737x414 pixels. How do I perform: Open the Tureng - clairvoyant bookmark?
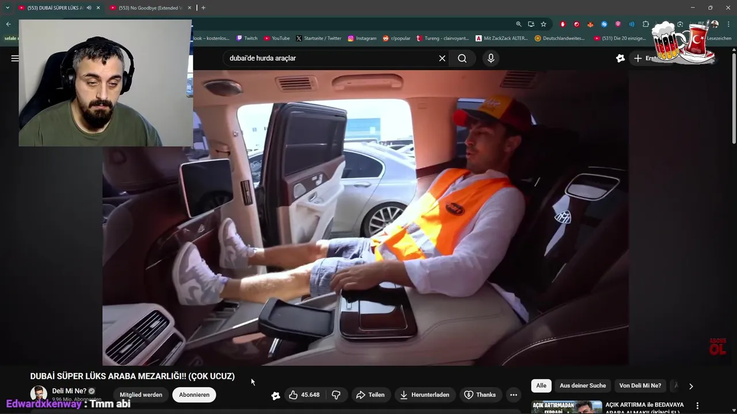tap(442, 39)
